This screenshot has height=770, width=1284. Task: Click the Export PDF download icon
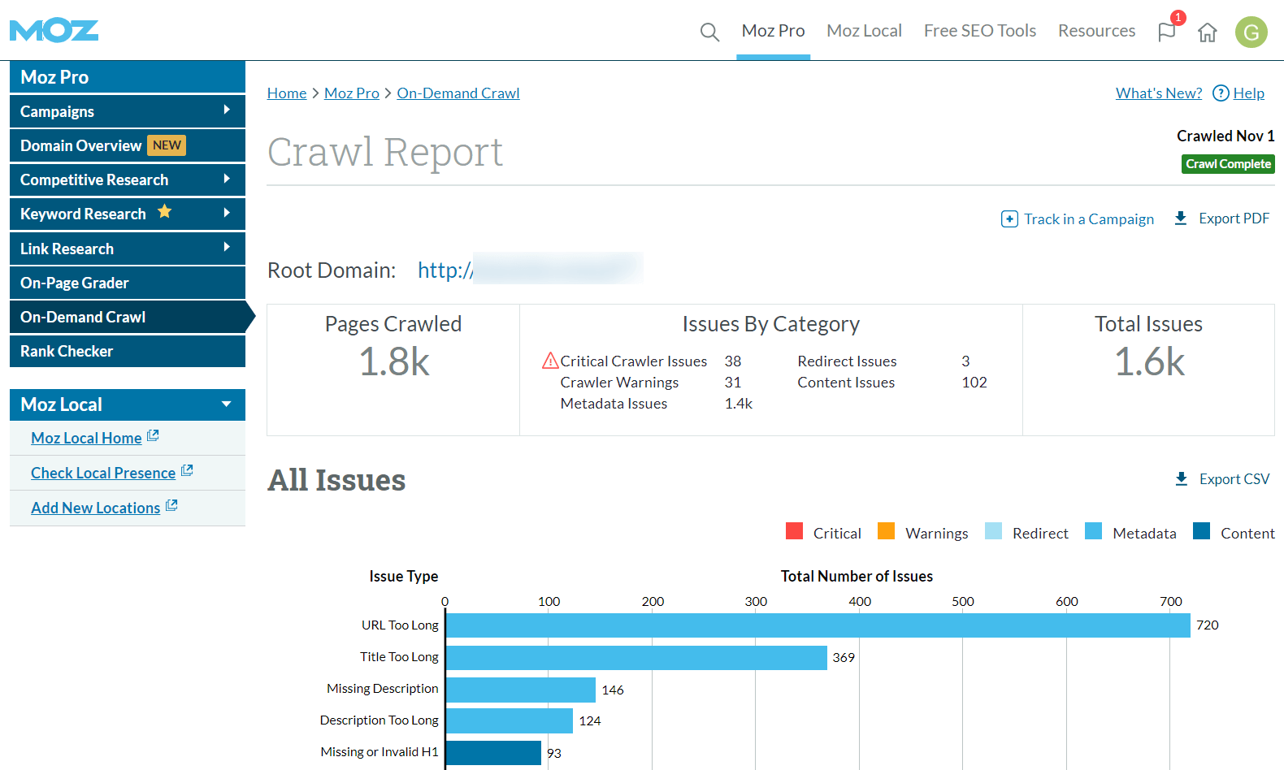coord(1181,218)
